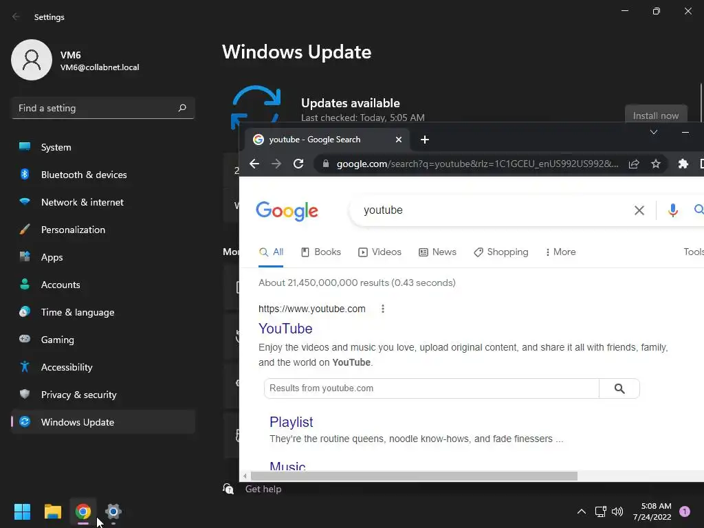Click Chrome horizontal scrollbar thumb

pos(414,476)
